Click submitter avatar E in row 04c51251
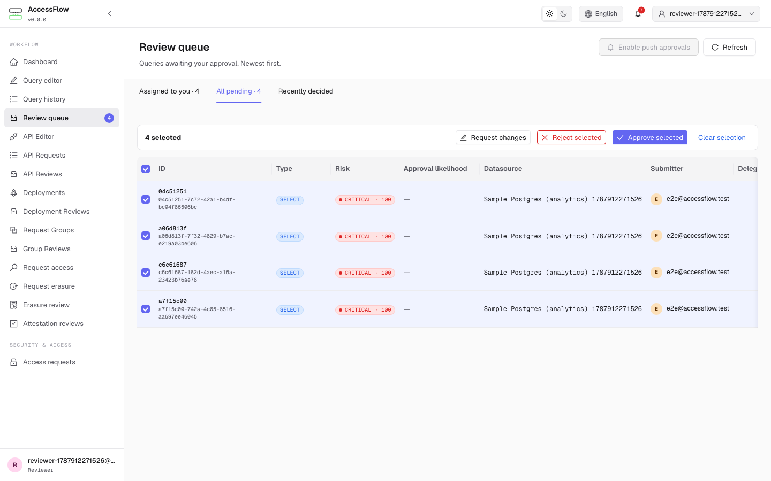 656,199
